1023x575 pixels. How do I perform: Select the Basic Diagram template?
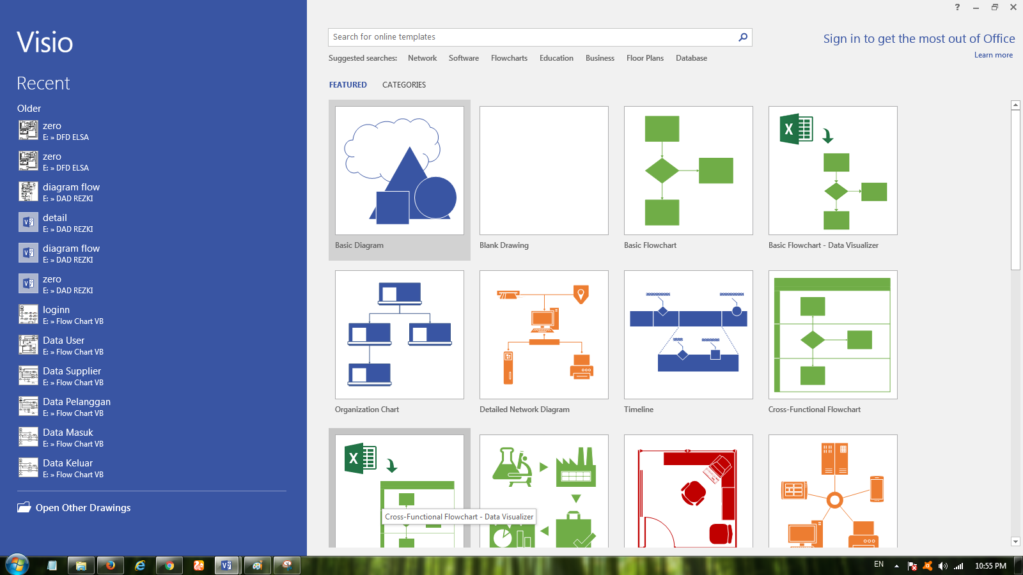coord(400,179)
